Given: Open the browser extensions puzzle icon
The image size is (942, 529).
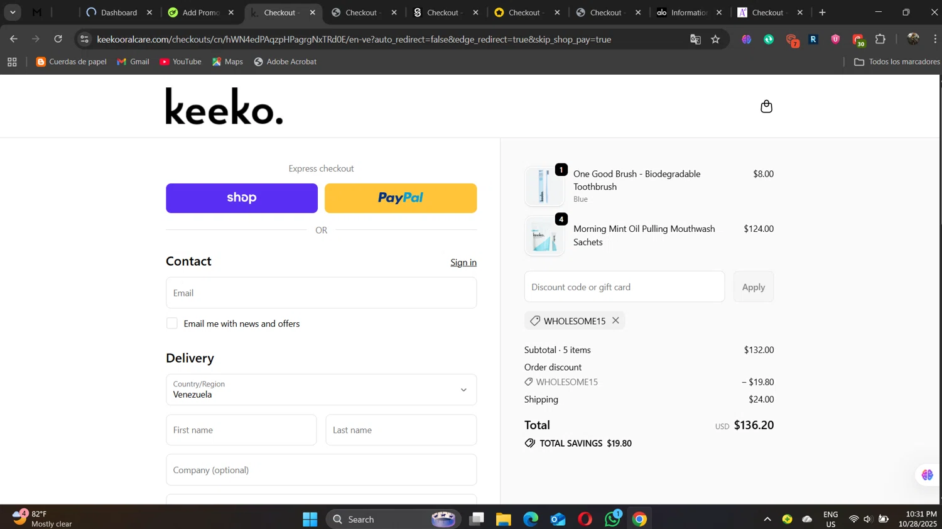Looking at the screenshot, I should point(880,39).
